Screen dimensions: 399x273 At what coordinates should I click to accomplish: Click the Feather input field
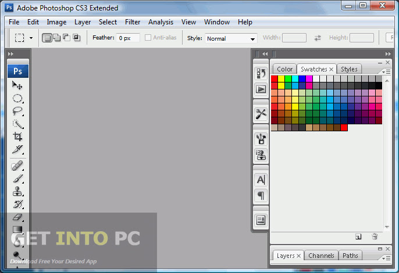(128, 38)
